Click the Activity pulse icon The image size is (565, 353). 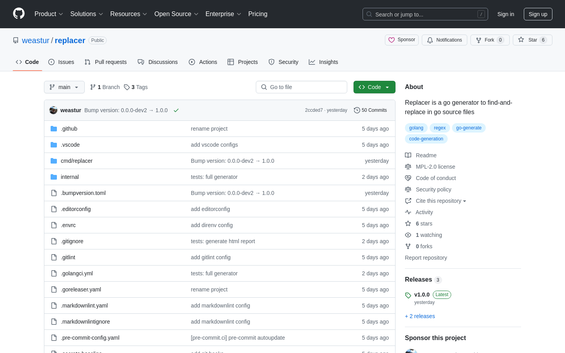click(408, 212)
